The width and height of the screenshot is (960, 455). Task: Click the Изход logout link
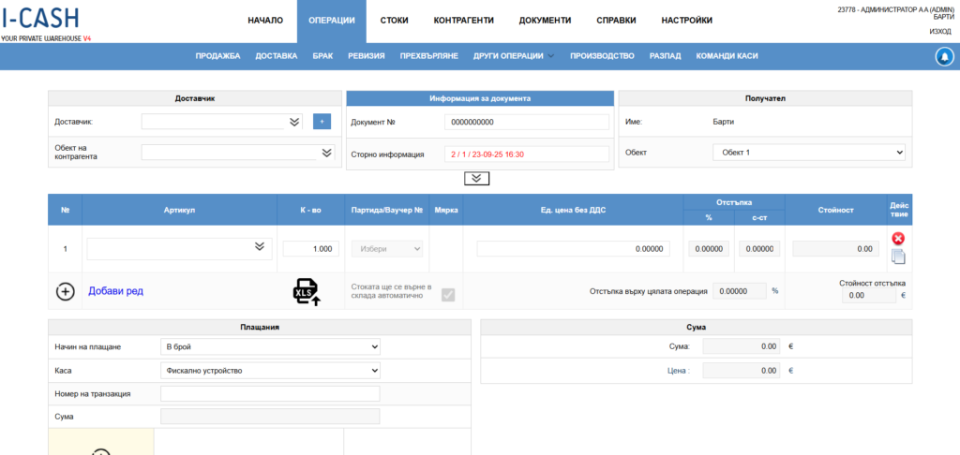click(x=939, y=31)
